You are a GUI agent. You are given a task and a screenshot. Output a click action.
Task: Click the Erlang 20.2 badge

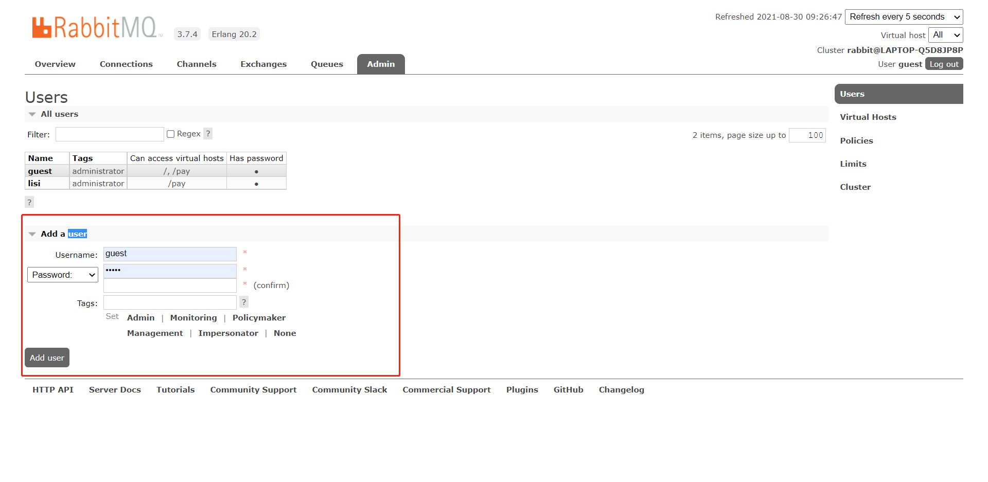click(x=234, y=34)
